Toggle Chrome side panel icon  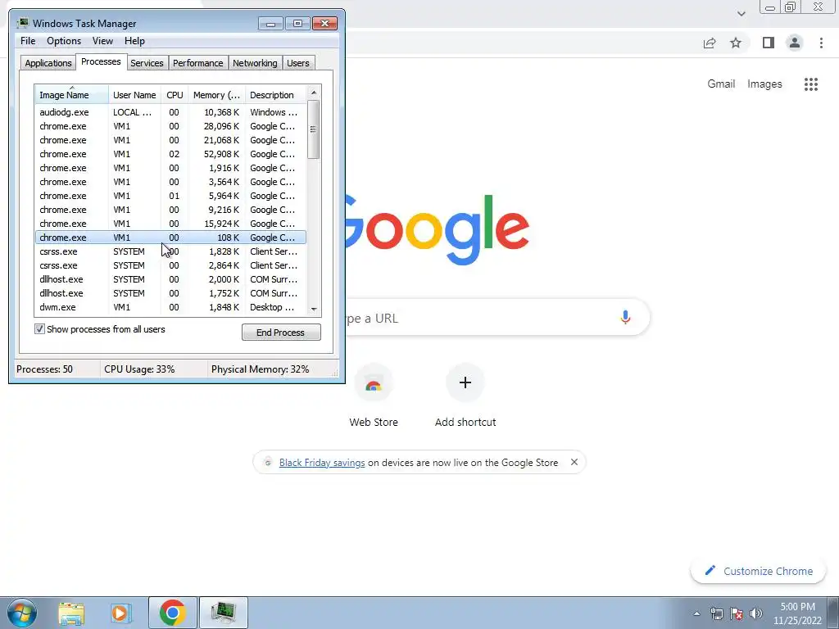pos(769,43)
